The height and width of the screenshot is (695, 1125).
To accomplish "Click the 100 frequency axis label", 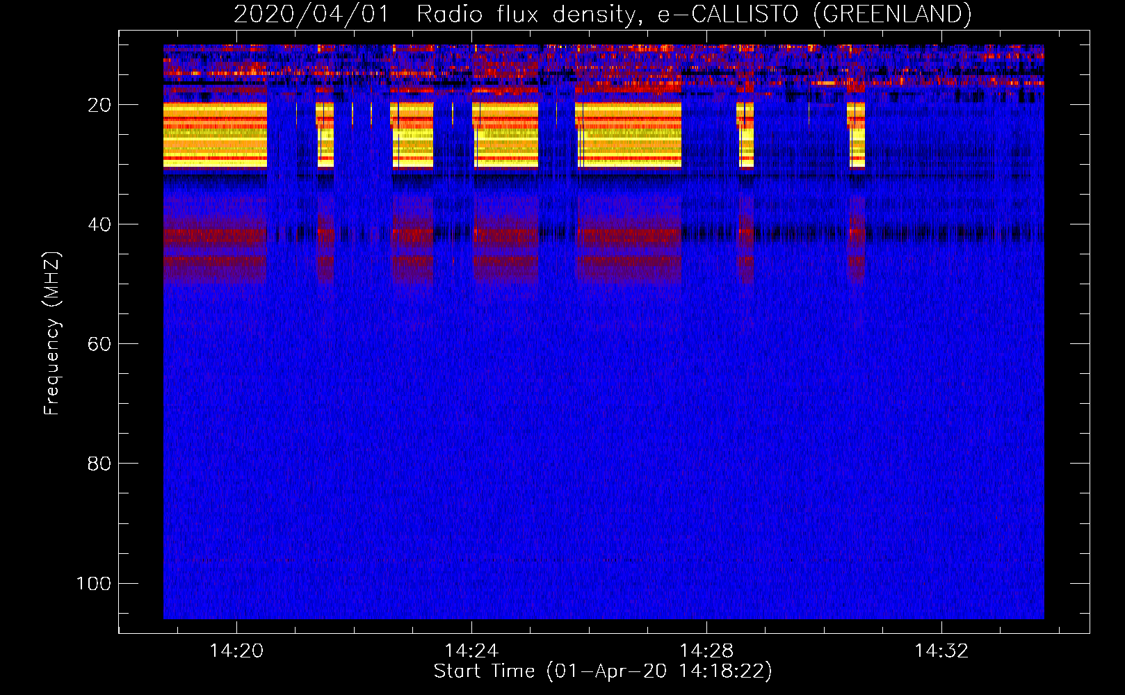I will (94, 583).
